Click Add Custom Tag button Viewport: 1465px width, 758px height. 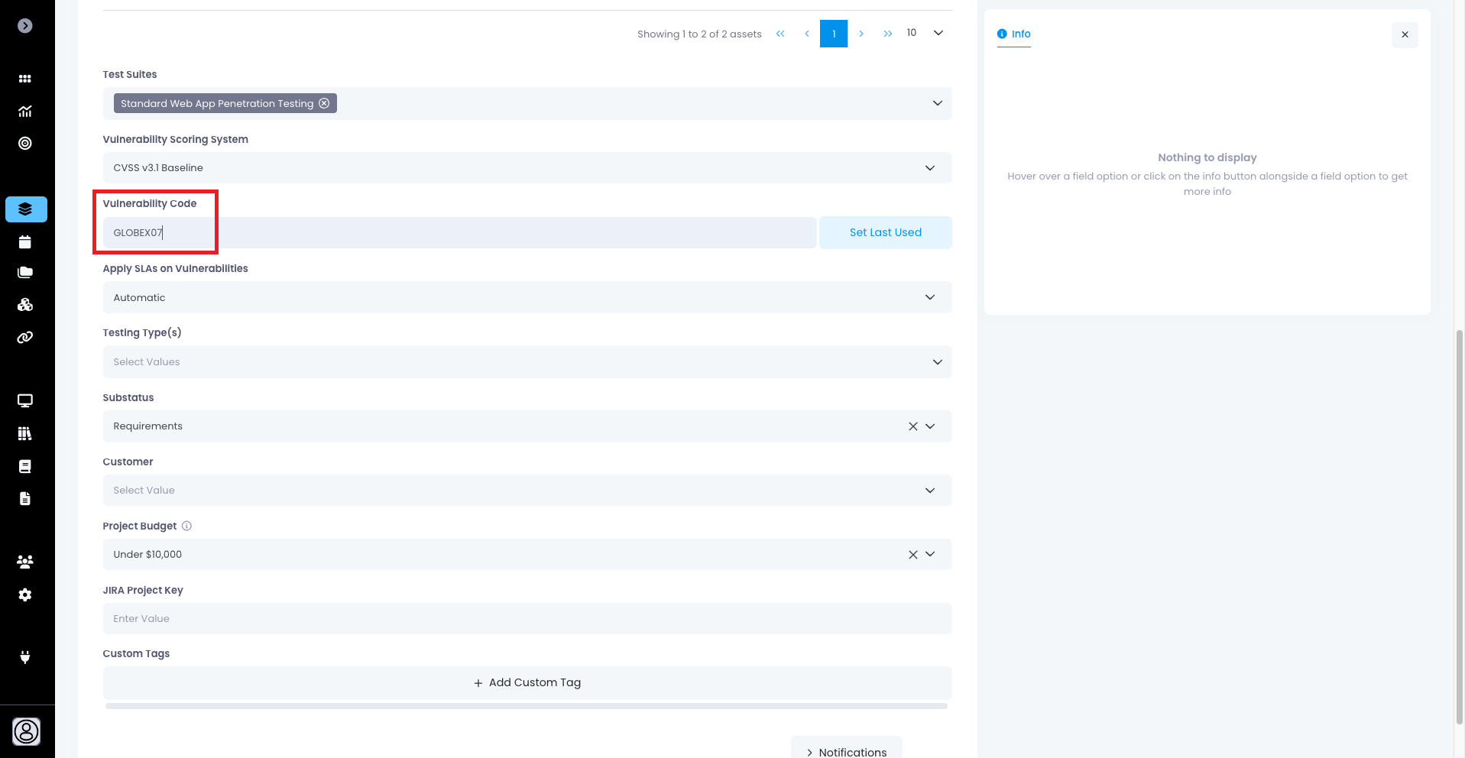pos(527,682)
